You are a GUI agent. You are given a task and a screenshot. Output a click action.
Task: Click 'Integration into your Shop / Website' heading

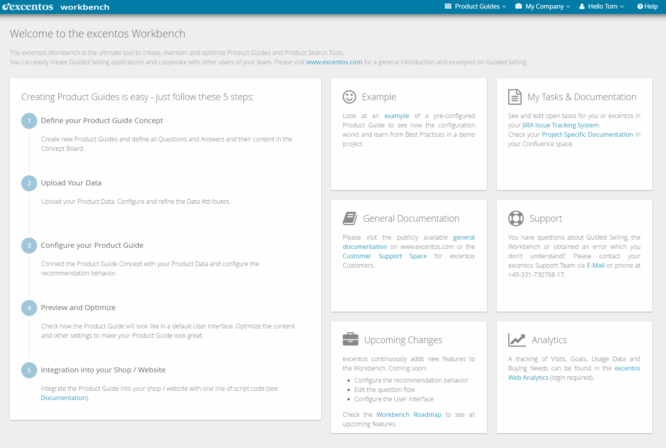(103, 370)
